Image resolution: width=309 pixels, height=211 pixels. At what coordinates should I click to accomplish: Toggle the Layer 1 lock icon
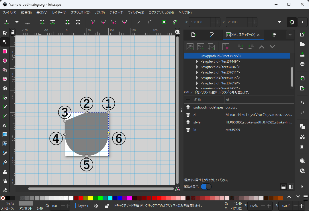[x=107, y=206]
